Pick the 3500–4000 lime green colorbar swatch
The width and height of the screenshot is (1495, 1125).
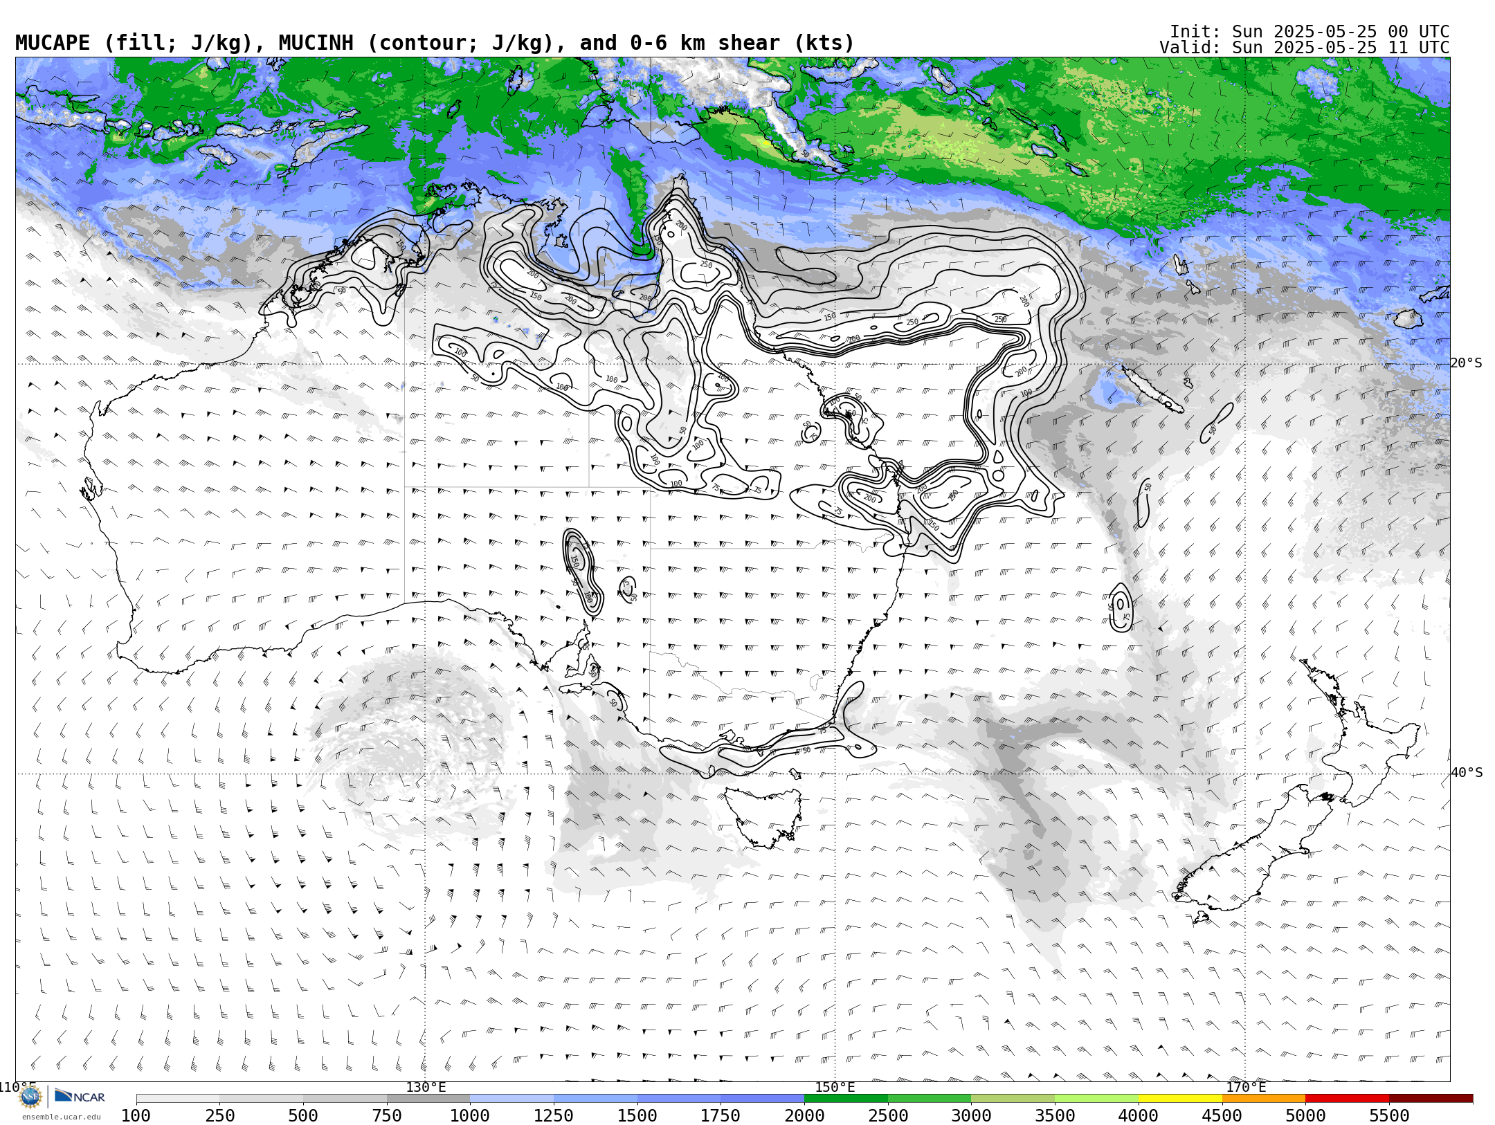click(x=1096, y=1099)
